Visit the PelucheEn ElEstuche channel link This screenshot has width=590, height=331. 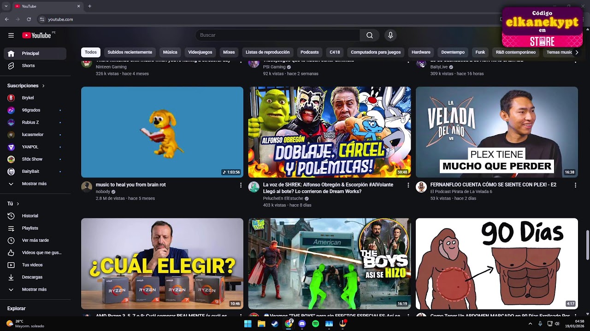[283, 199]
